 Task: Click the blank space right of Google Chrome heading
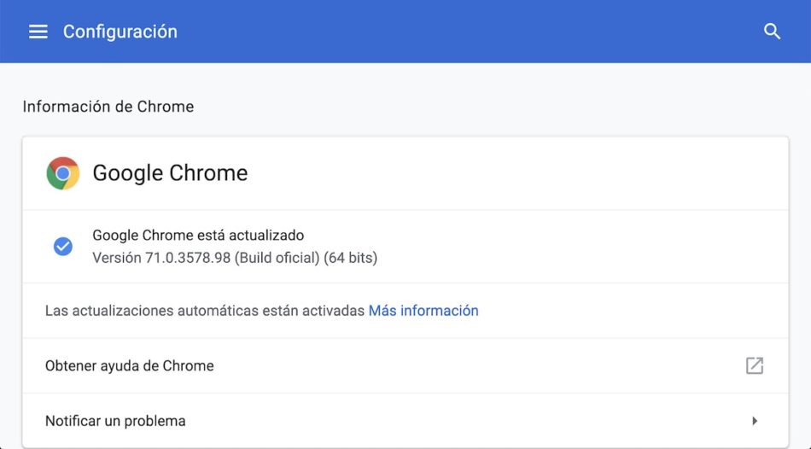tap(512, 173)
